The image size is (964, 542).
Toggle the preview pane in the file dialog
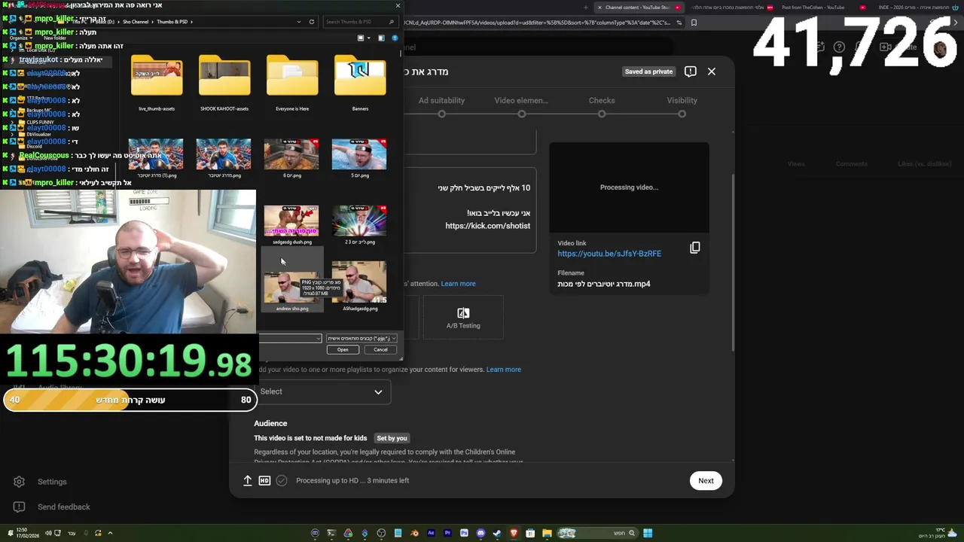click(x=381, y=38)
